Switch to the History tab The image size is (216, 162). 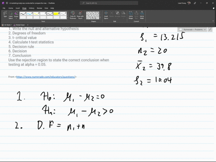(31, 8)
